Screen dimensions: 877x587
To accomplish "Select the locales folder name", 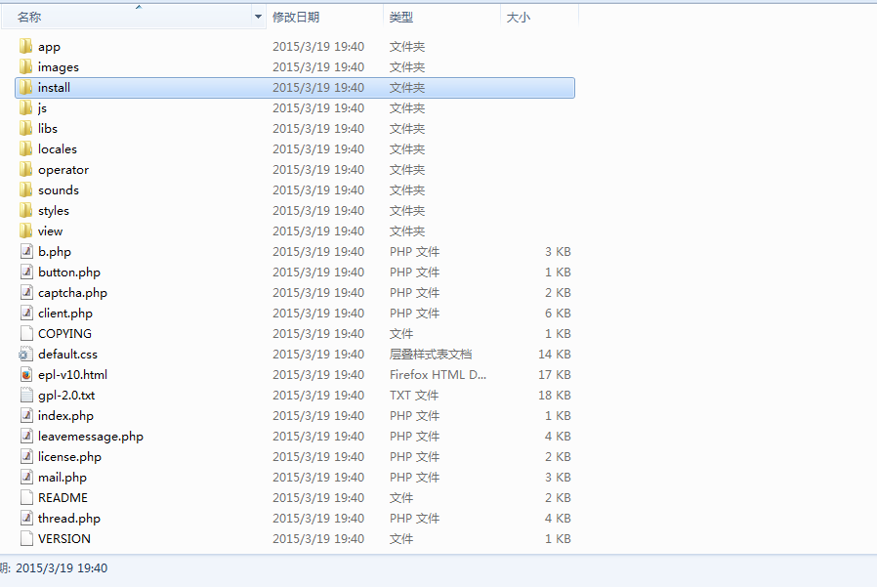I will (x=58, y=148).
